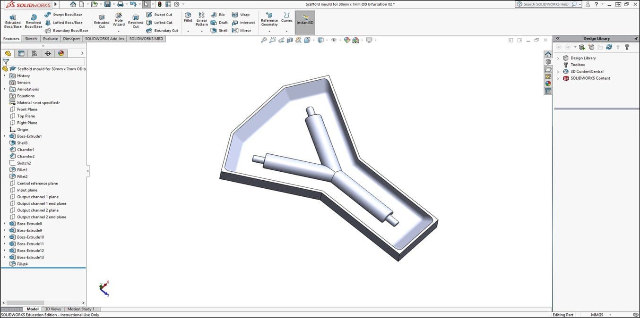This screenshot has width=640, height=318.
Task: Open the Hole Wizard tool
Action: coord(119,19)
